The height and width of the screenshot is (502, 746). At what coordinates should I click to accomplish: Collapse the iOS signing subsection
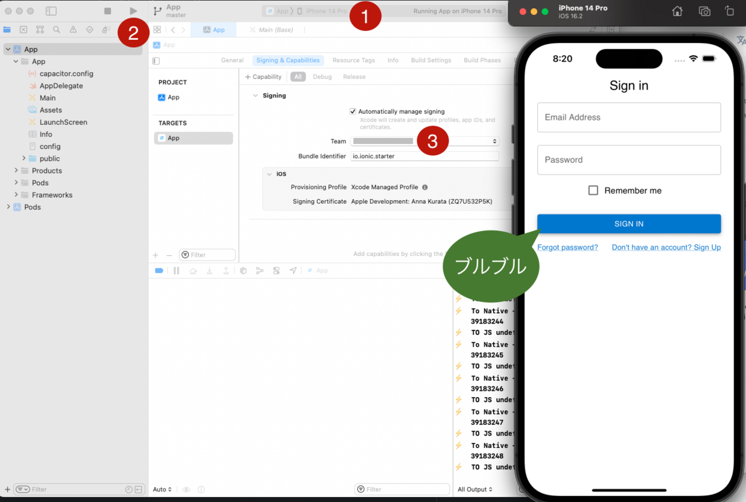tap(270, 174)
